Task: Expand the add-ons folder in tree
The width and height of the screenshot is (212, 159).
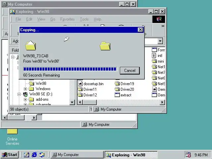Action: click(x=25, y=100)
